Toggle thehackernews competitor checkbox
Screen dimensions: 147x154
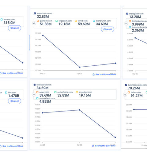(x=130, y=21)
